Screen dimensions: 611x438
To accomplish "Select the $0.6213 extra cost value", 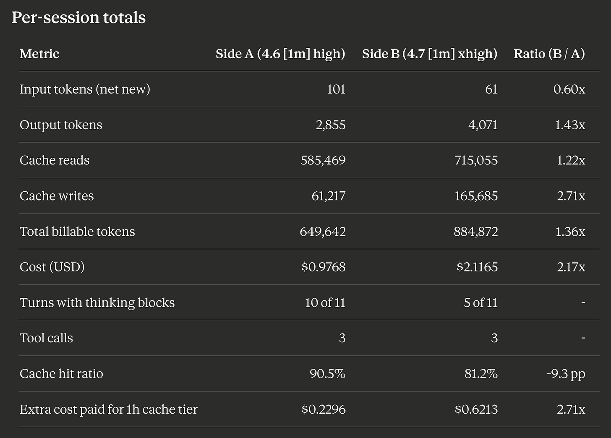I will point(476,409).
